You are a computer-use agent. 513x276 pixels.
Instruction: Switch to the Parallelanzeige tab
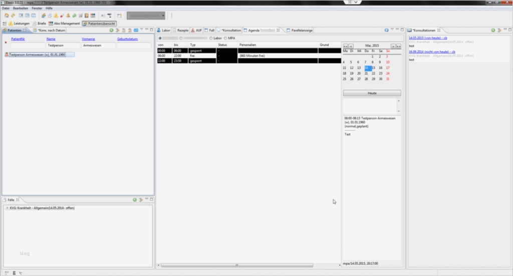point(300,30)
